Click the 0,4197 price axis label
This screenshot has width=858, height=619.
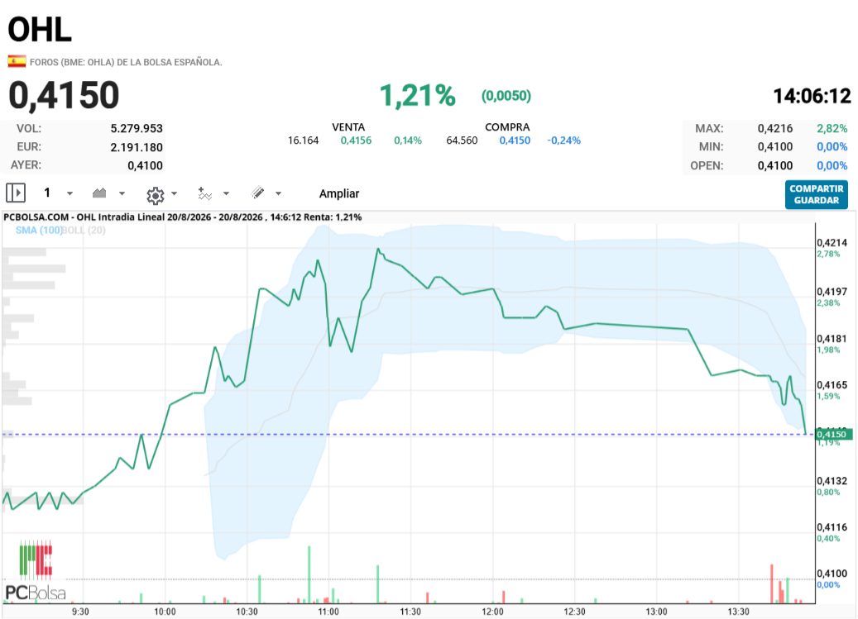(x=832, y=292)
